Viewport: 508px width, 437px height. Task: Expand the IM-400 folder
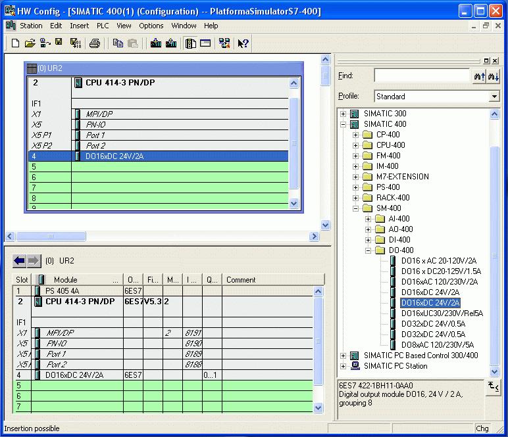[356, 166]
